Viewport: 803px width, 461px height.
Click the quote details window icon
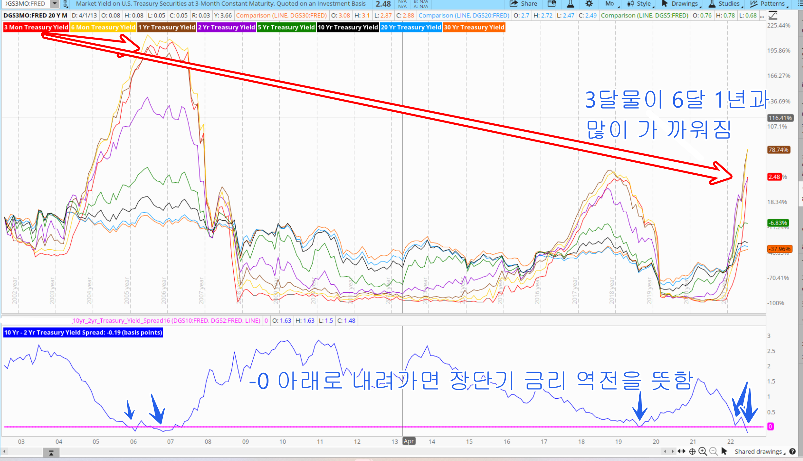tap(552, 4)
